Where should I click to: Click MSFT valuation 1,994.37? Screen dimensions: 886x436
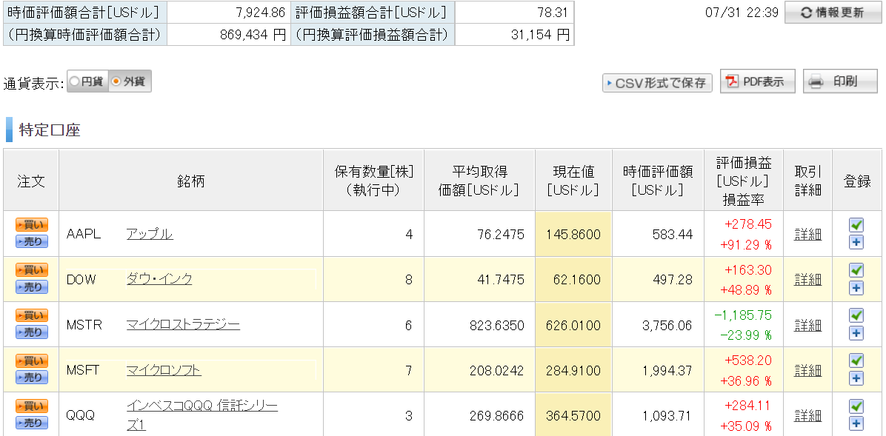pos(667,370)
